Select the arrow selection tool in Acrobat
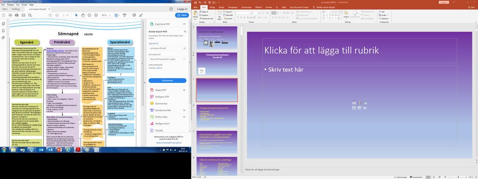The height and width of the screenshot is (179, 478). coord(76,15)
